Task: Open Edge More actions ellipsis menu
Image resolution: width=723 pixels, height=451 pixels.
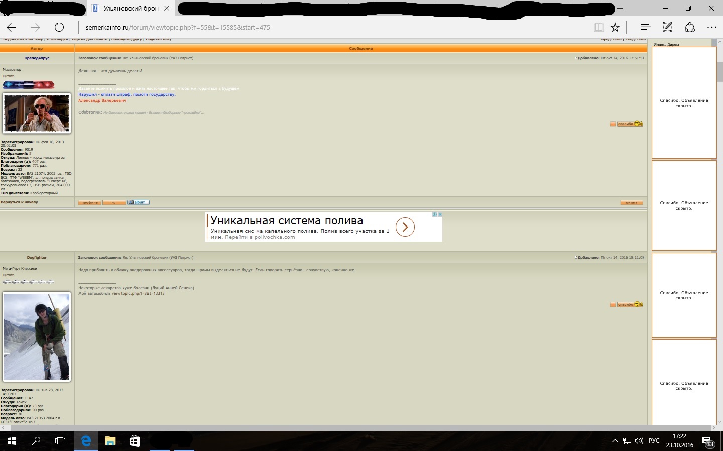Action: [712, 27]
